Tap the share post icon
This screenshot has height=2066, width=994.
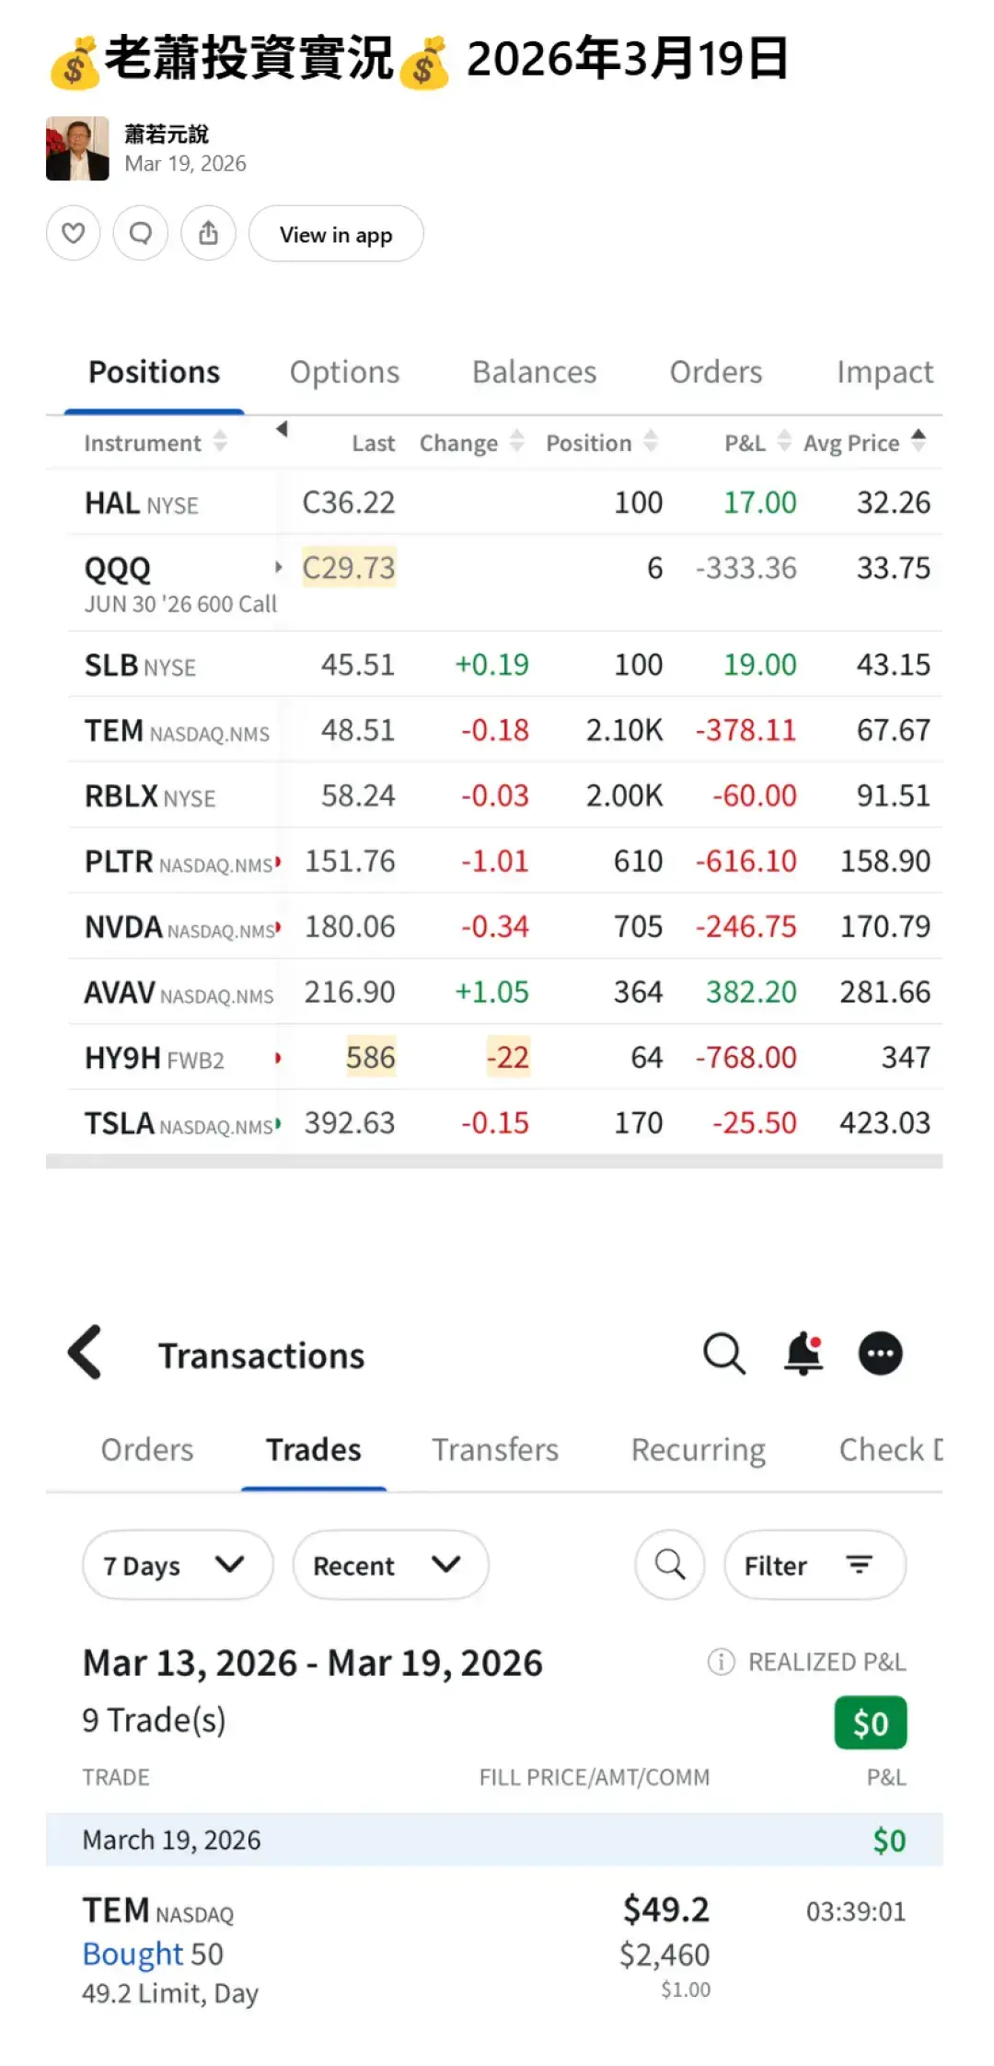[208, 234]
